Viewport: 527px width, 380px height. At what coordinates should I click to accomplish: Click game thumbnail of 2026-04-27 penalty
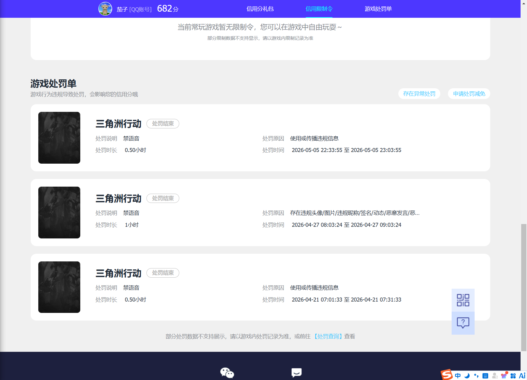59,212
